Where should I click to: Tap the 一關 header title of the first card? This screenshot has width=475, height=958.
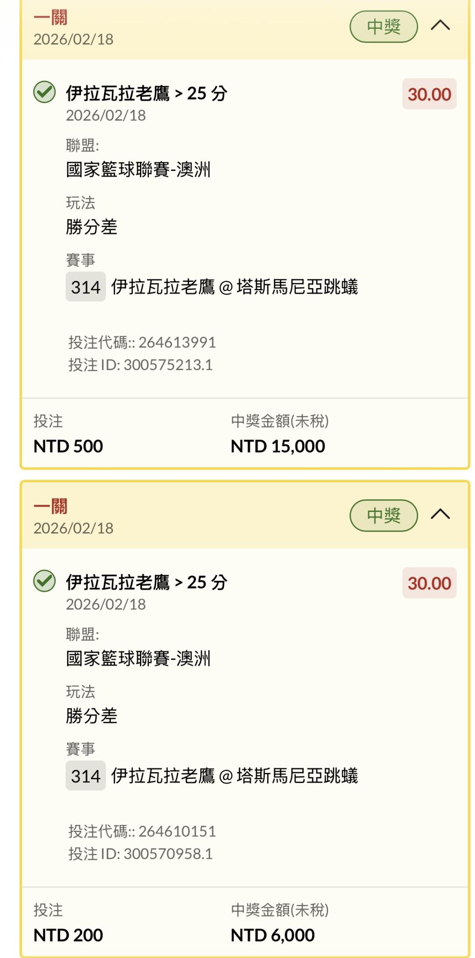coord(51,18)
